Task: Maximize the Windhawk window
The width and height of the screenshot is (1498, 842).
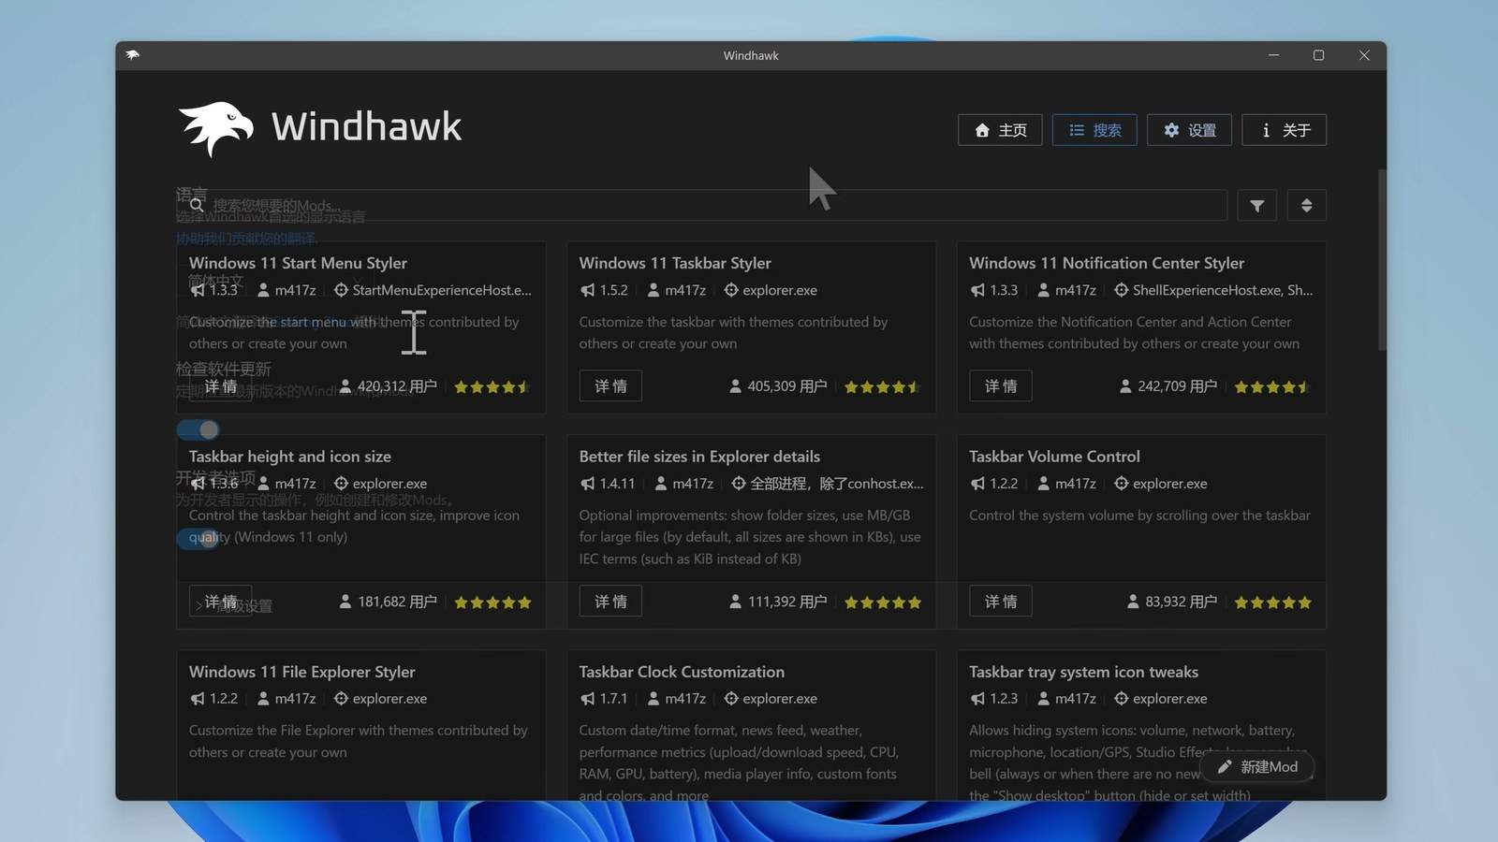Action: point(1318,55)
